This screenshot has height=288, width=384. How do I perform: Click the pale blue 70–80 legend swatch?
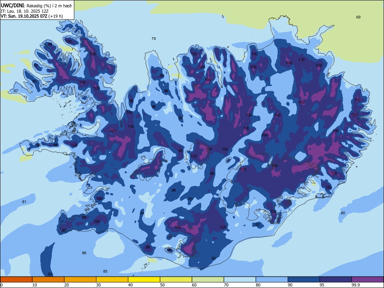point(240,280)
